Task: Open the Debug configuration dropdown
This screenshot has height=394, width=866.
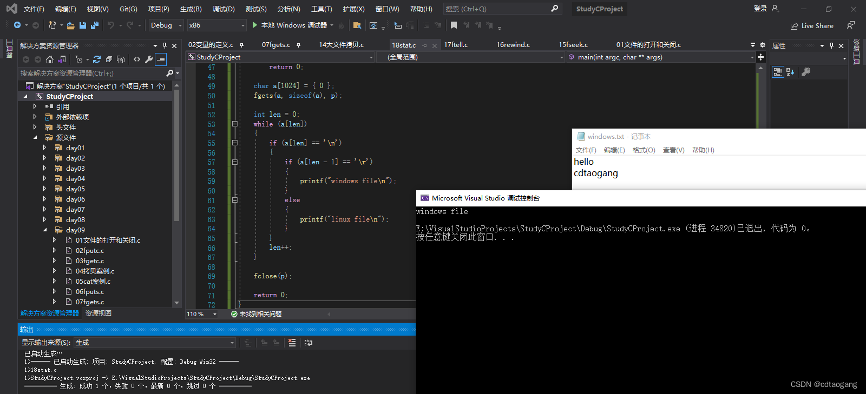Action: (x=166, y=25)
